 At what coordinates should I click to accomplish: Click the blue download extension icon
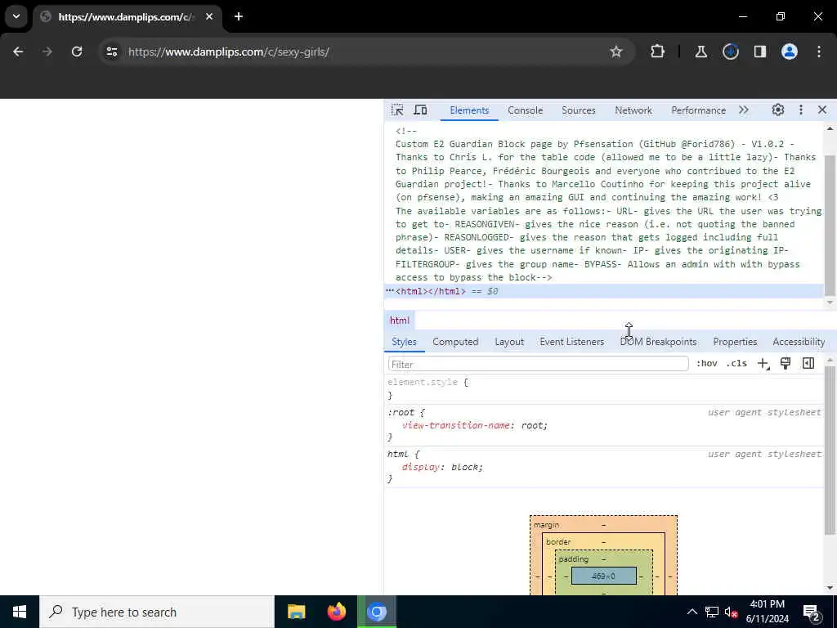click(x=730, y=52)
